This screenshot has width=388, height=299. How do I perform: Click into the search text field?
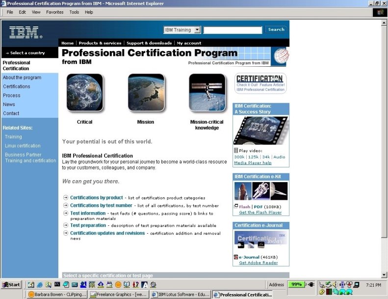coord(233,30)
